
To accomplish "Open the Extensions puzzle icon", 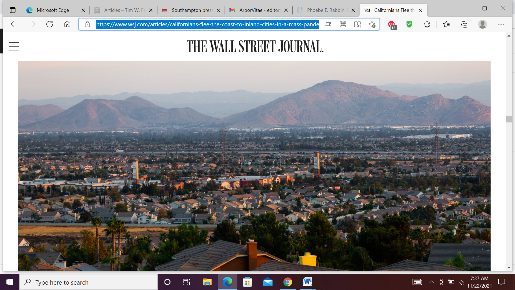I will (427, 24).
